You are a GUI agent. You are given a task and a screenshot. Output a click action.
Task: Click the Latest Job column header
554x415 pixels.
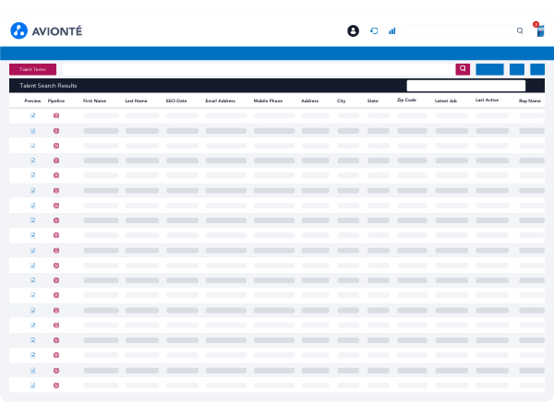click(x=447, y=101)
